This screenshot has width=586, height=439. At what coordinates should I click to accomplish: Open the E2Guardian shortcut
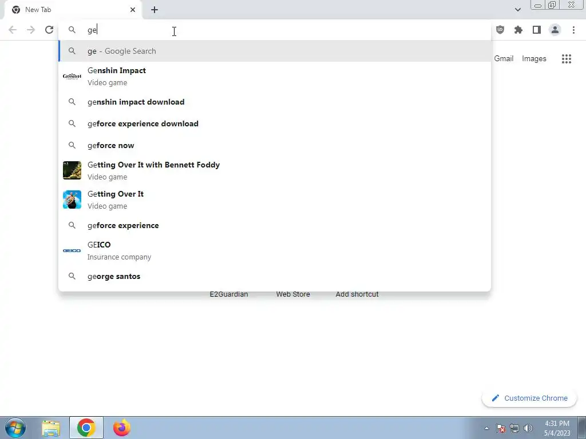(x=229, y=294)
